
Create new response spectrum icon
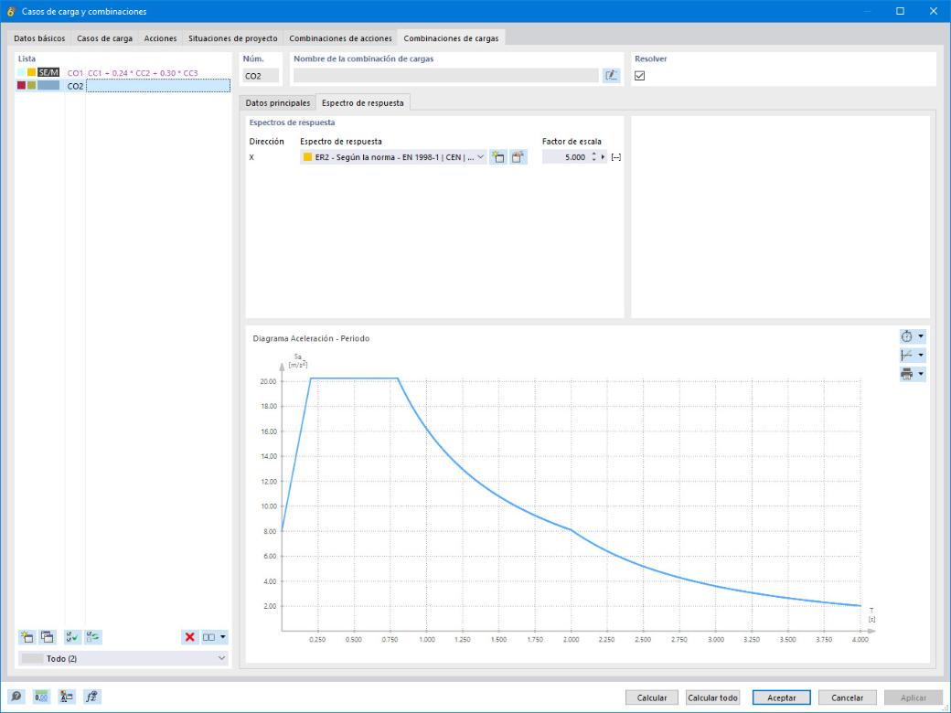[x=498, y=157]
